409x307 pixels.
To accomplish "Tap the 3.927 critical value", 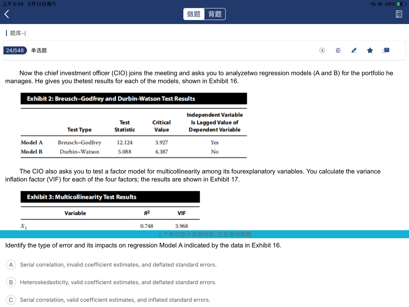I will [x=161, y=142].
